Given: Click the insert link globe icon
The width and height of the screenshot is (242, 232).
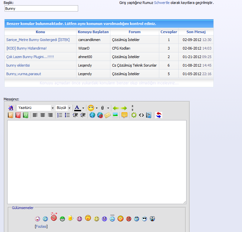Looking at the screenshot, I should click(92, 115).
